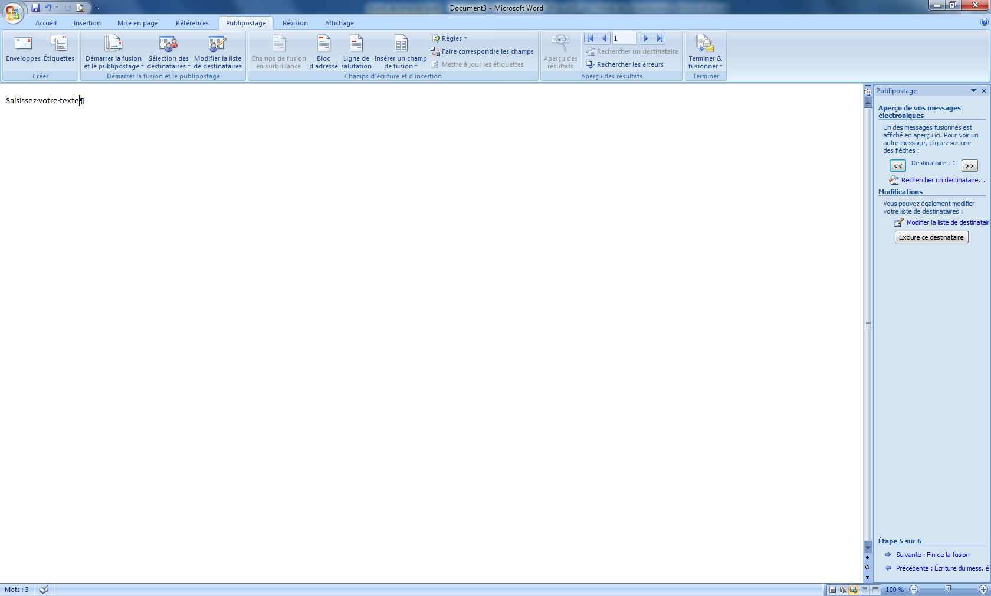Image resolution: width=991 pixels, height=596 pixels.
Task: Switch to the Affichage tab
Action: (339, 23)
